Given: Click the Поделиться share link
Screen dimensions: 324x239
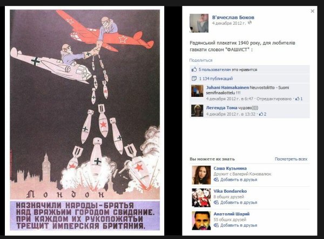Looking at the screenshot, I should click(x=201, y=60).
